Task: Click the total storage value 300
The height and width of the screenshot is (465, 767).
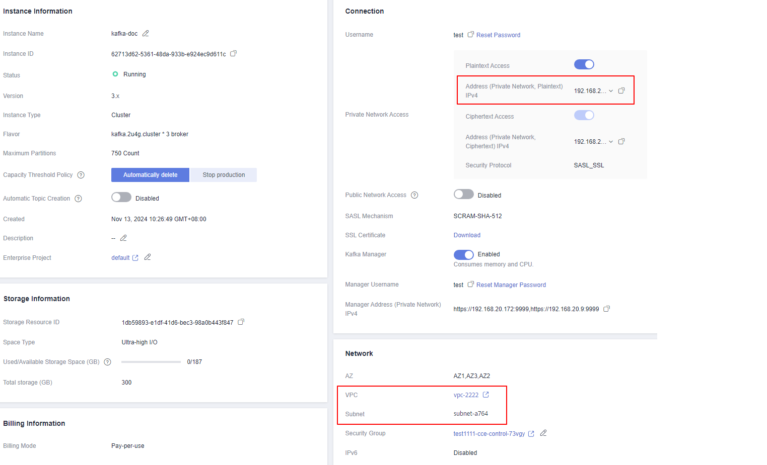Action: 126,382
